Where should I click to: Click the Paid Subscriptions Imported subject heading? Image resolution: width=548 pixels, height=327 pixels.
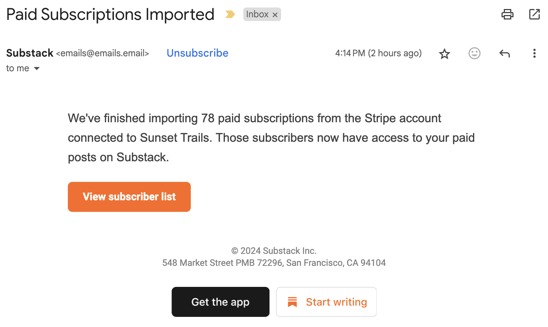[110, 15]
